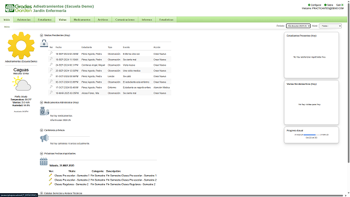Click the green Sobre icon
Viewport: 350px width, 197px height.
pyautogui.click(x=325, y=5)
